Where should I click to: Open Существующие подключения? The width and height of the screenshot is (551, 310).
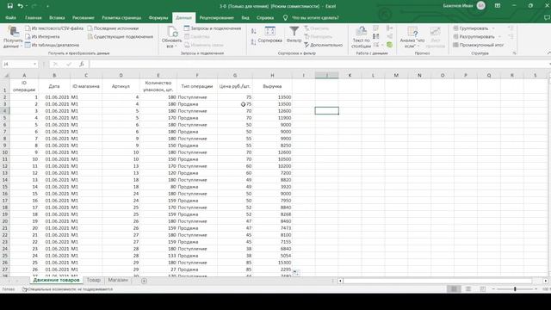(x=121, y=36)
